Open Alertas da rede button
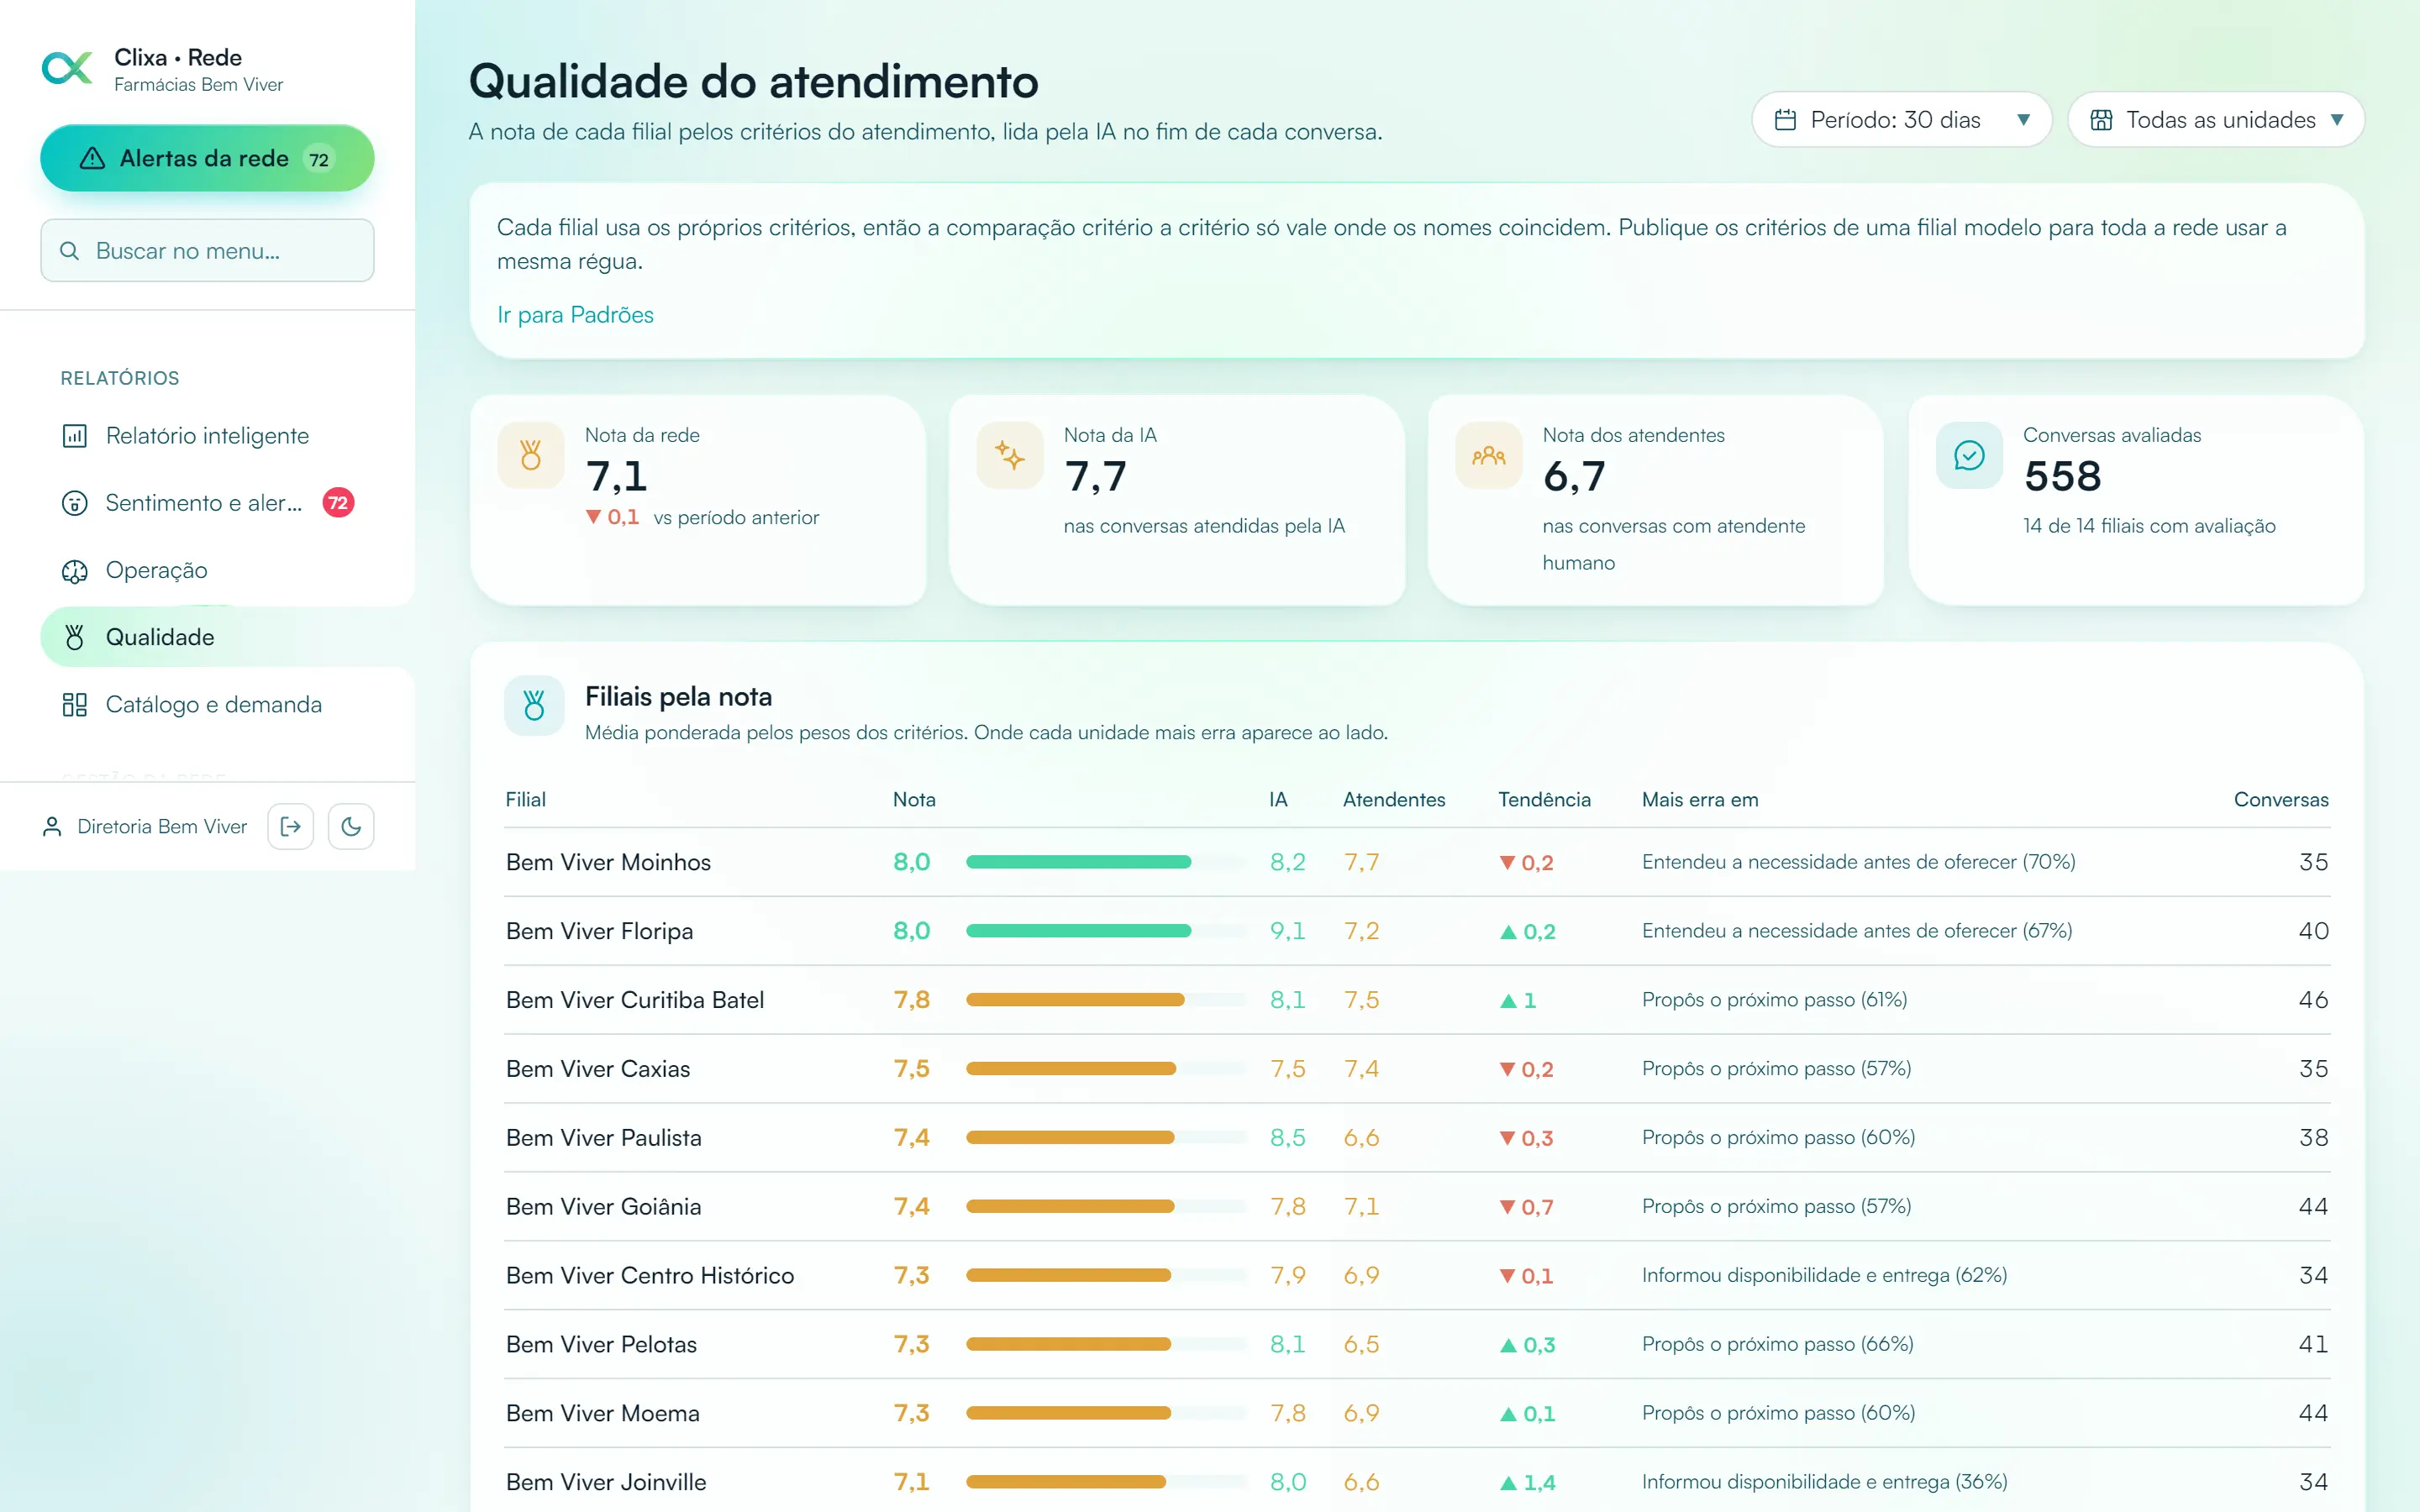The width and height of the screenshot is (2420, 1512). [207, 158]
